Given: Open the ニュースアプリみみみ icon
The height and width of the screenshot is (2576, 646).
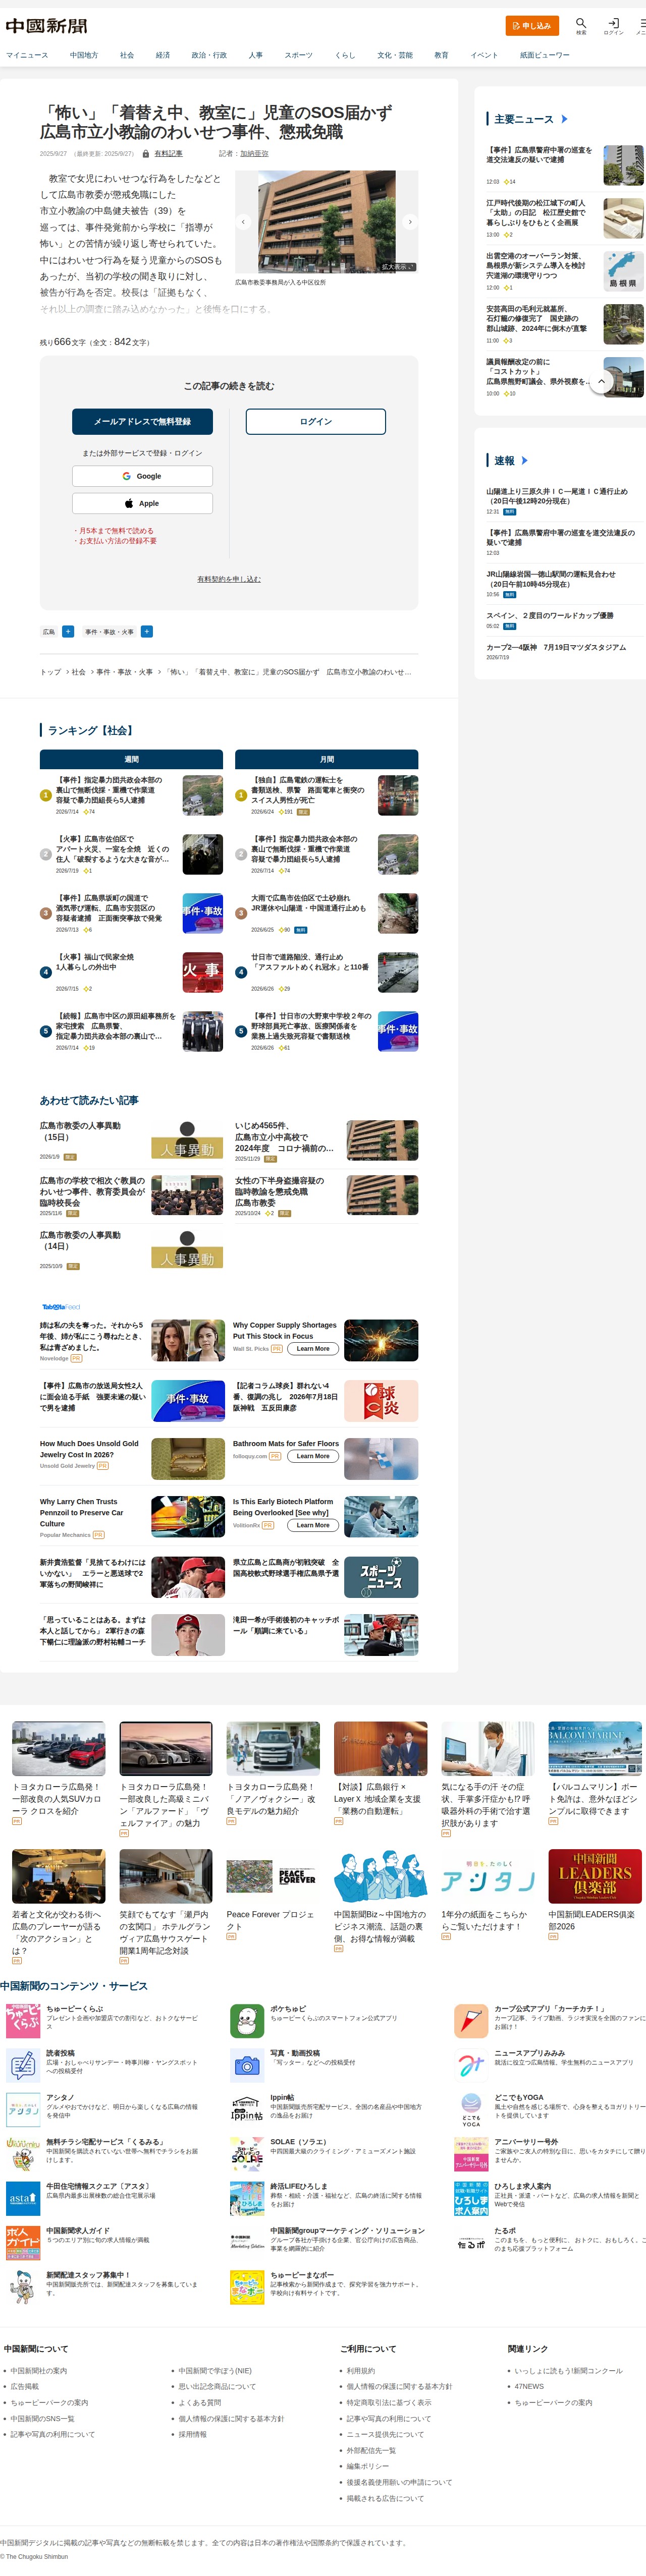Looking at the screenshot, I should pos(471,2064).
